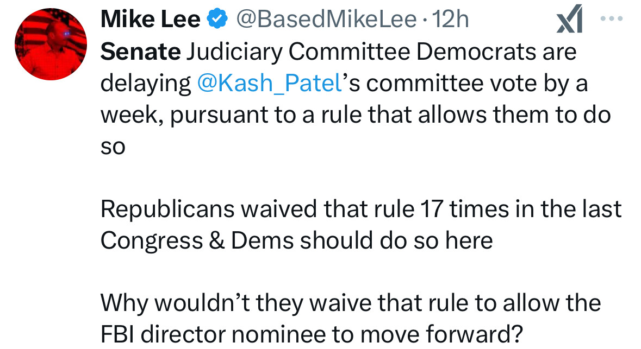Click the 12h post timestamp

click(x=451, y=21)
